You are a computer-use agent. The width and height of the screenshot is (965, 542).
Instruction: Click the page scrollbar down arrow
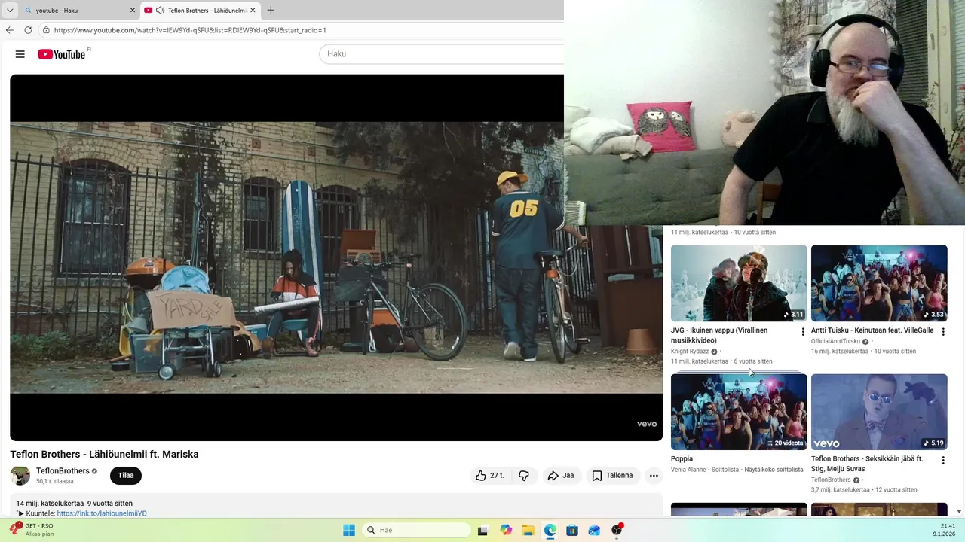(959, 511)
